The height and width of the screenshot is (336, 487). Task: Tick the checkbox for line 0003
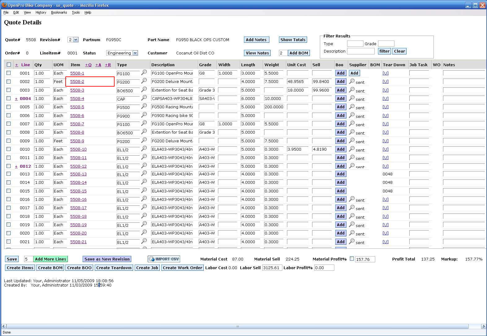tap(9, 90)
